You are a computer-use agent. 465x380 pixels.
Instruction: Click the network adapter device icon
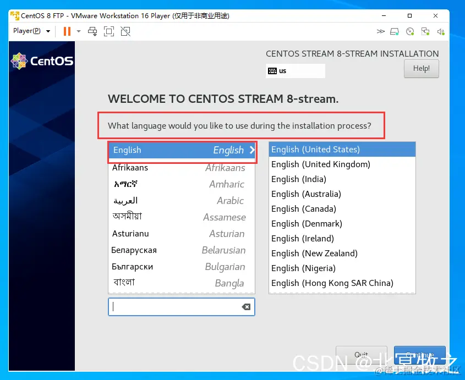tap(425, 31)
